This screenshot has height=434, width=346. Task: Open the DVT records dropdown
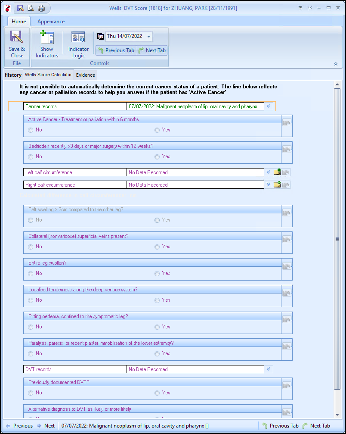[268, 369]
